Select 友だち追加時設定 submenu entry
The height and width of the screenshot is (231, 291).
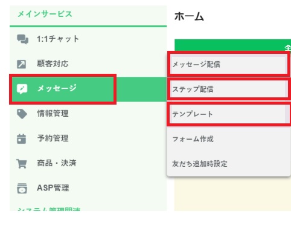pyautogui.click(x=229, y=164)
